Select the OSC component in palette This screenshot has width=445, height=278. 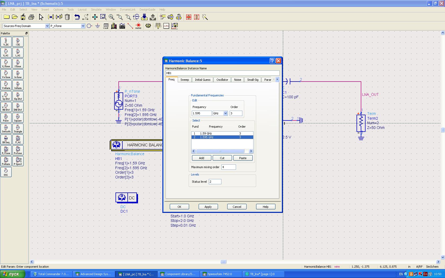click(x=6, y=172)
